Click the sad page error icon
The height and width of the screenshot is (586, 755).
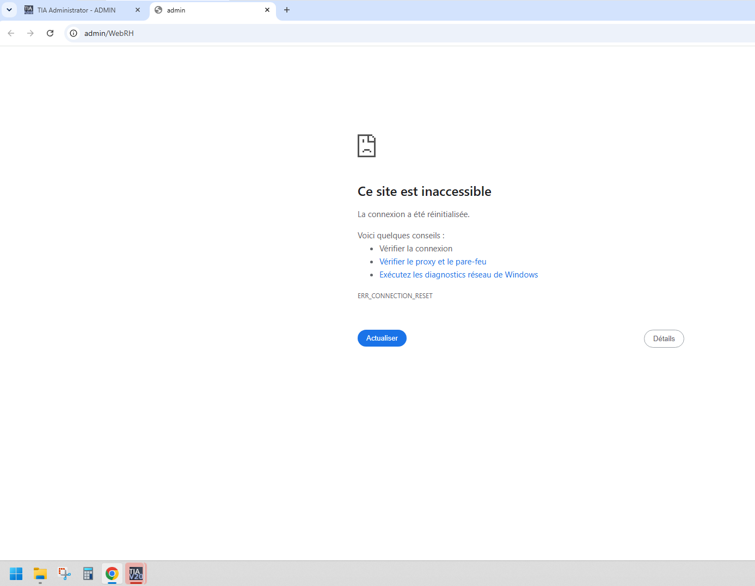[x=366, y=146]
